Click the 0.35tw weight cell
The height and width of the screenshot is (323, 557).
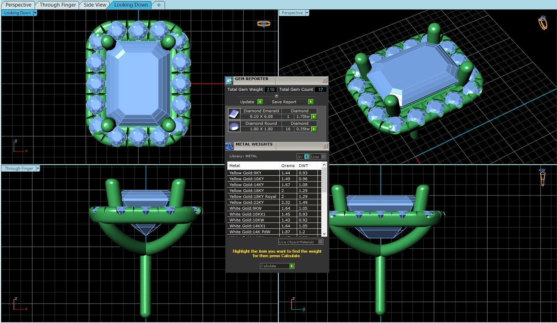303,129
